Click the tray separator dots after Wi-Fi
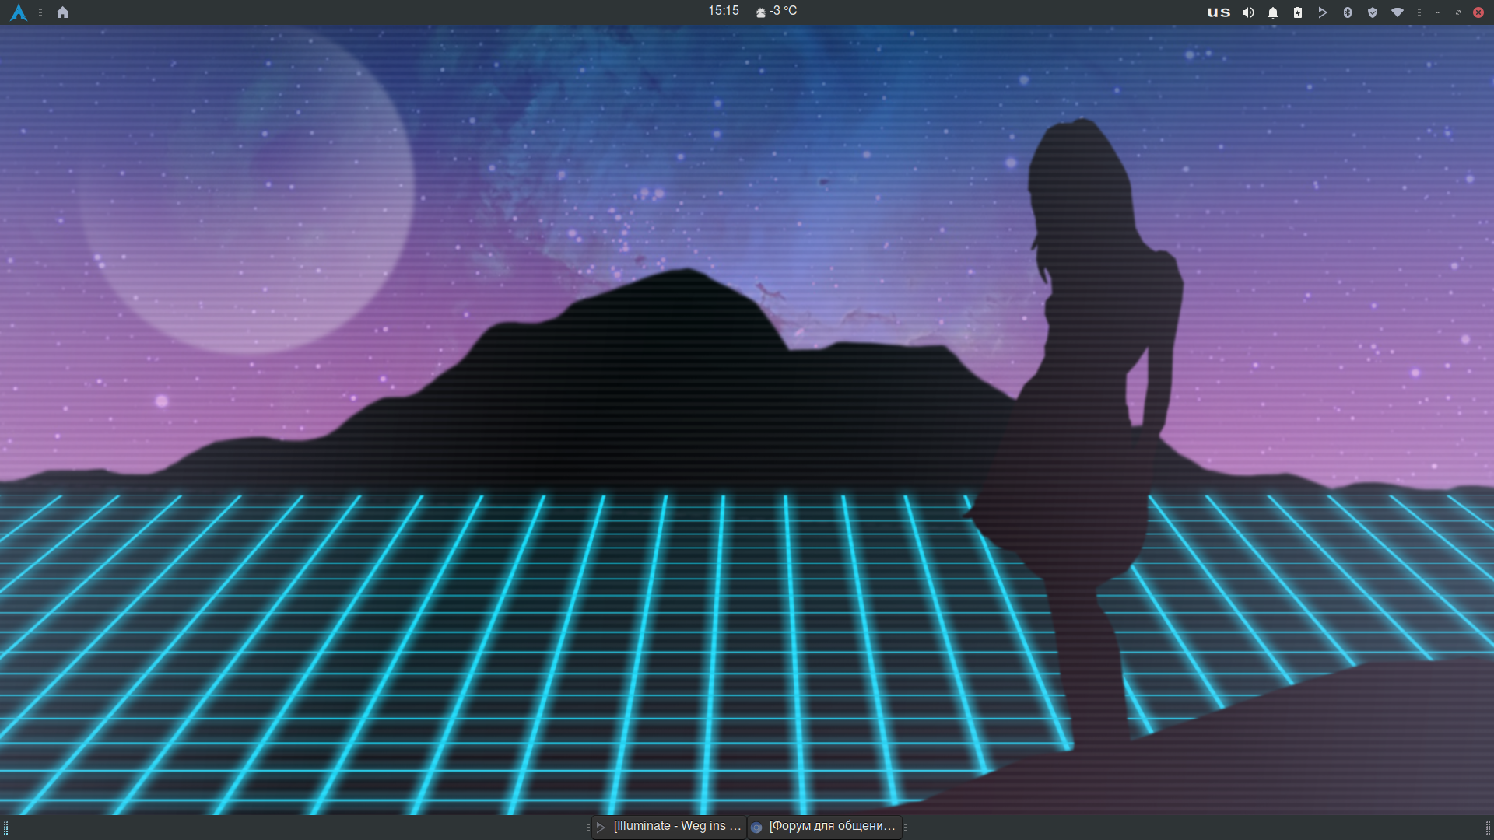Viewport: 1494px width, 840px height. (1419, 12)
